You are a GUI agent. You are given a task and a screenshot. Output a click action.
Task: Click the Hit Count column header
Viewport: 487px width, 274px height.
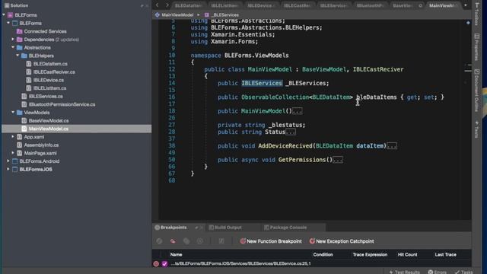tap(408, 254)
